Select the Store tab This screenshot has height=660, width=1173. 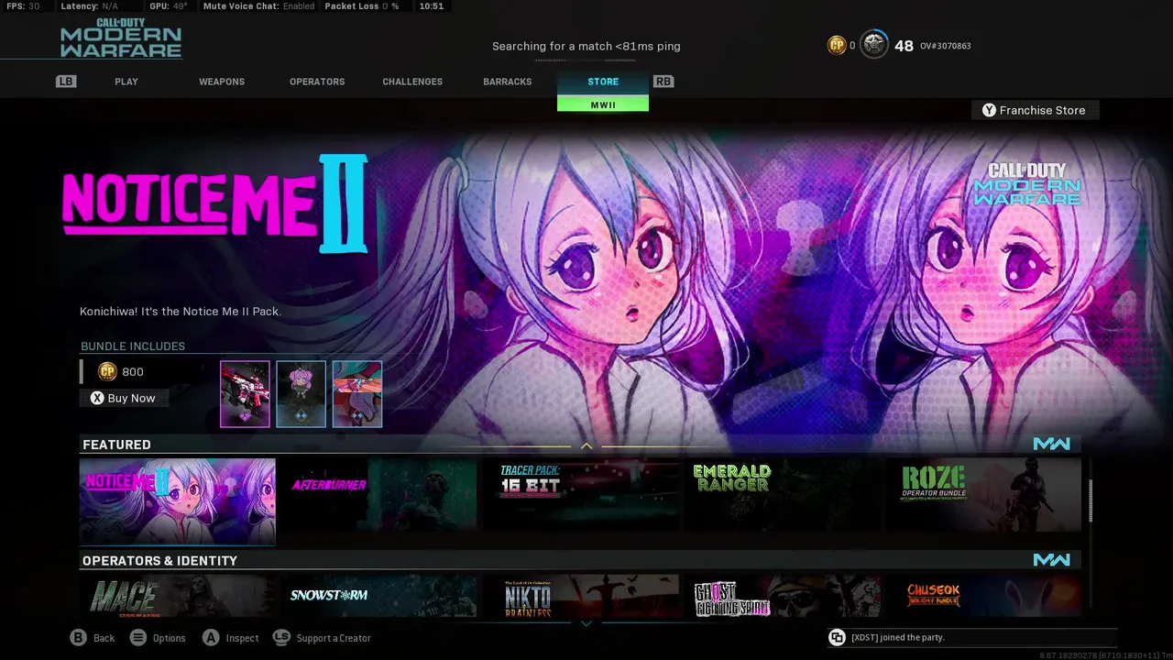(603, 82)
